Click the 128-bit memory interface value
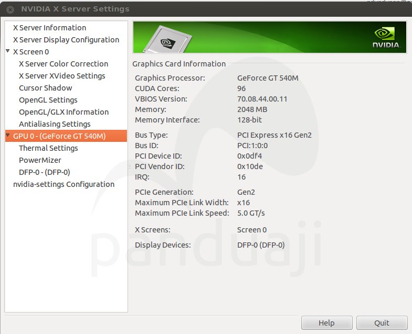The width and height of the screenshot is (412, 334). 250,120
